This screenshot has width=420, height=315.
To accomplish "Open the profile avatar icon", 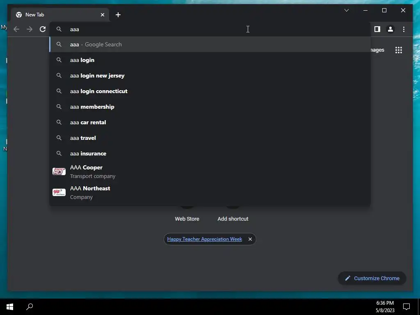I will 390,29.
